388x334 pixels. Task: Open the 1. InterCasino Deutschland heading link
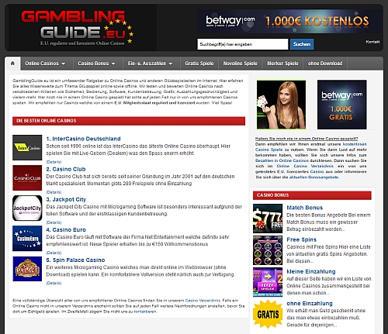click(83, 139)
